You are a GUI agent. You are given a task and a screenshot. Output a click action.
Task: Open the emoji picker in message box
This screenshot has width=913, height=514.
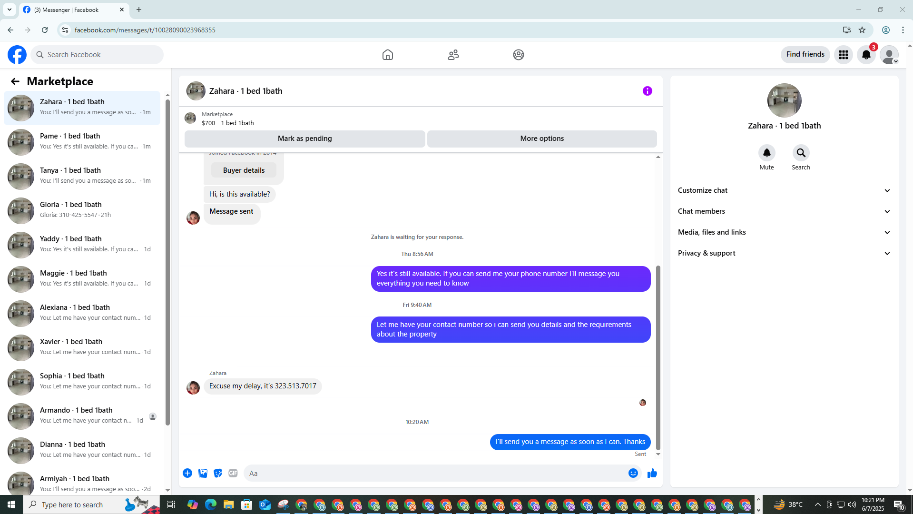[x=633, y=473]
